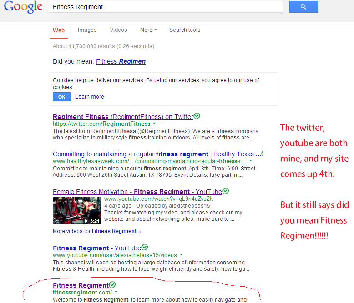Open Search tools
354x303 pixels.
pyautogui.click(x=185, y=30)
